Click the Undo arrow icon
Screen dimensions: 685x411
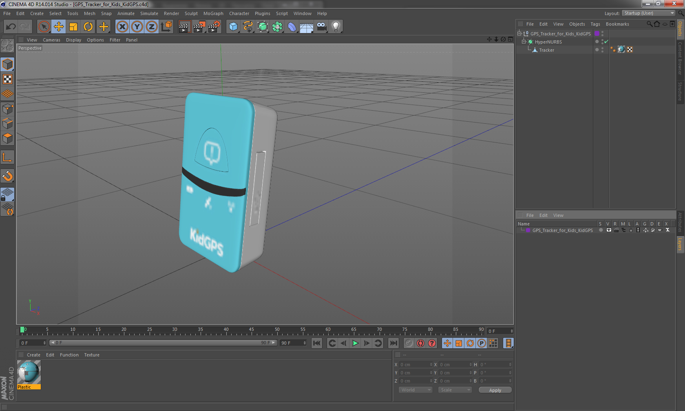11,27
